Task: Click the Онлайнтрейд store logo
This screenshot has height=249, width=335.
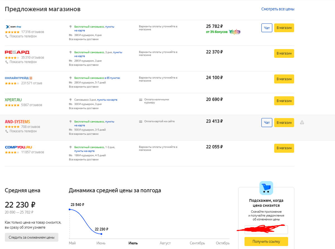Action: pyautogui.click(x=19, y=78)
